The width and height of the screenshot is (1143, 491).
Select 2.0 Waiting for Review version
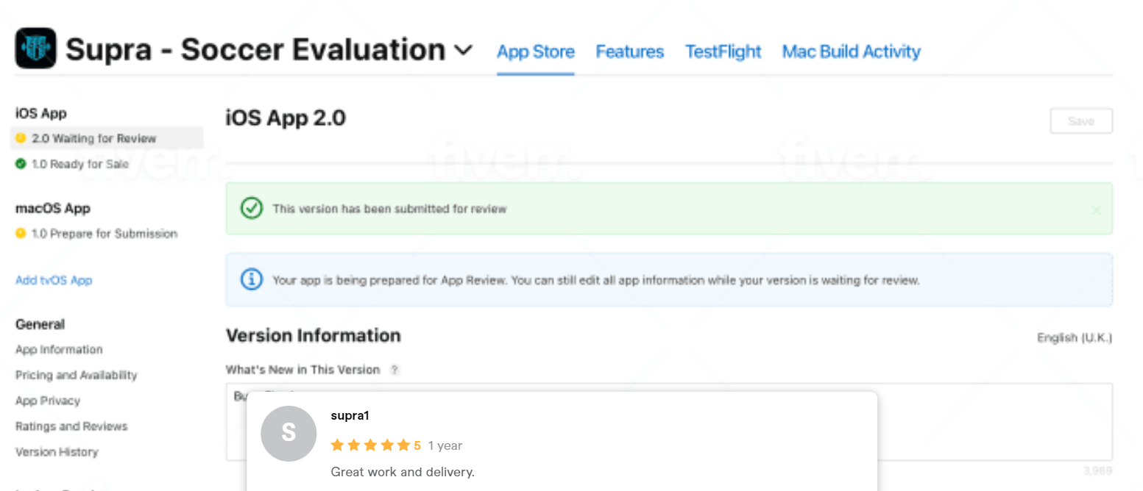click(x=93, y=138)
